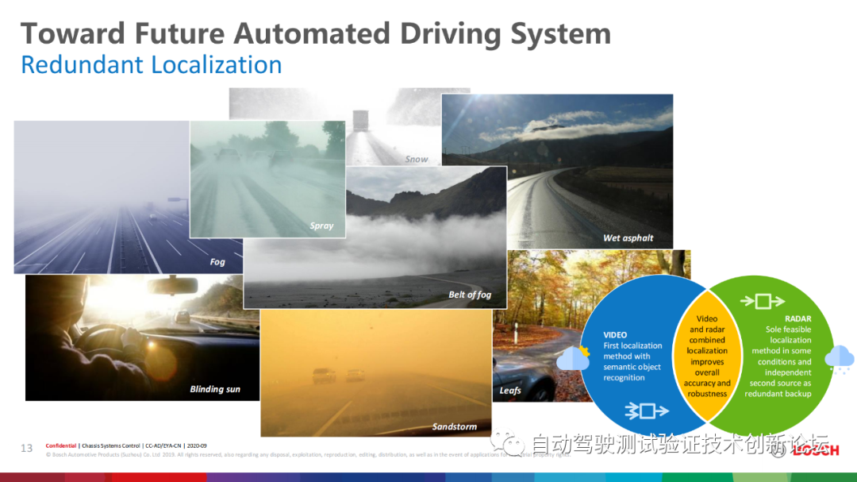Screen dimensions: 857x482
Task: Select "Chassis Systems Control" in the footer
Action: (x=111, y=446)
